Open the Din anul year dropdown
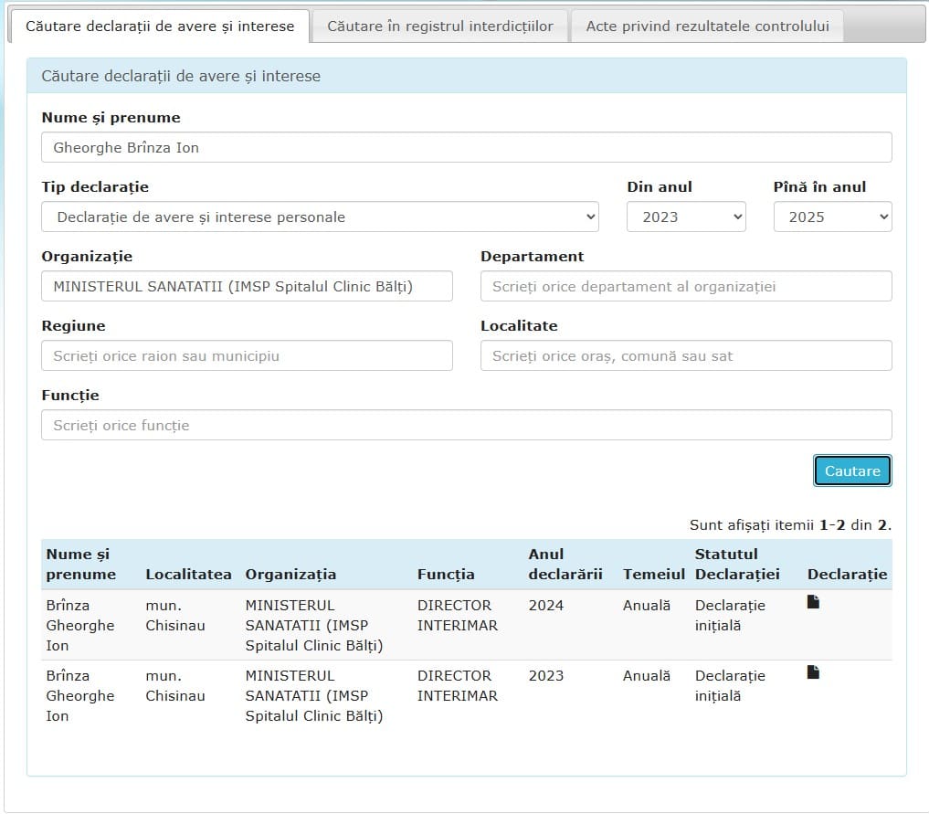Viewport: 929px width, 814px height. [685, 217]
